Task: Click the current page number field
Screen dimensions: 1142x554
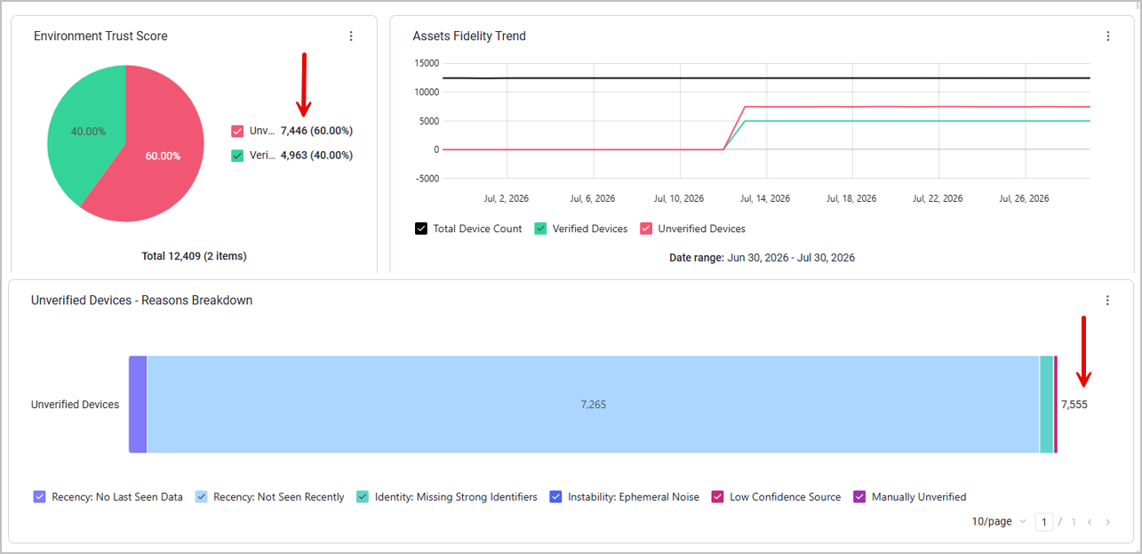Action: [x=1044, y=522]
